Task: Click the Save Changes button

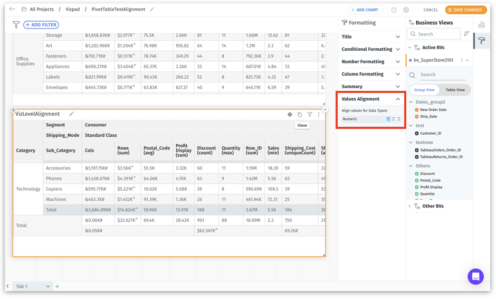Action: pyautogui.click(x=465, y=10)
